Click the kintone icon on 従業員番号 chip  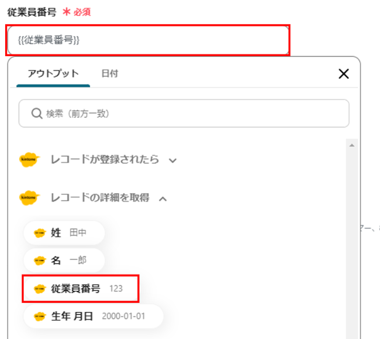pyautogui.click(x=40, y=289)
